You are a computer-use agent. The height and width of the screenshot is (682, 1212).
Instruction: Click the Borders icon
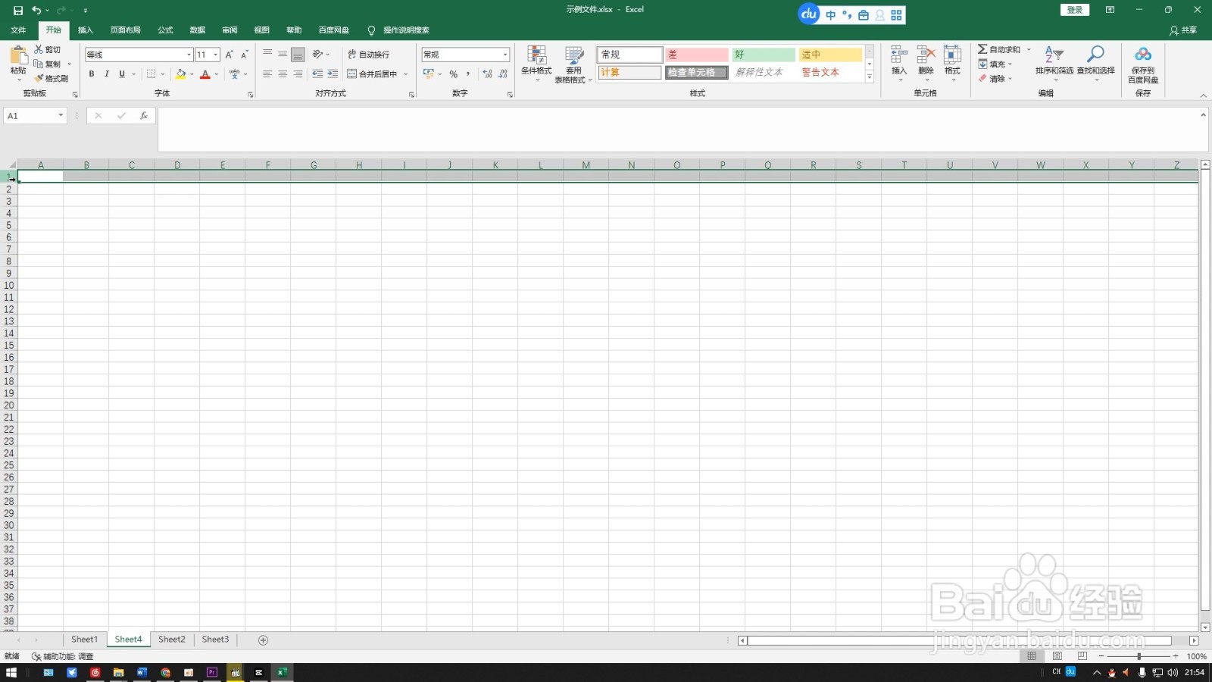151,74
